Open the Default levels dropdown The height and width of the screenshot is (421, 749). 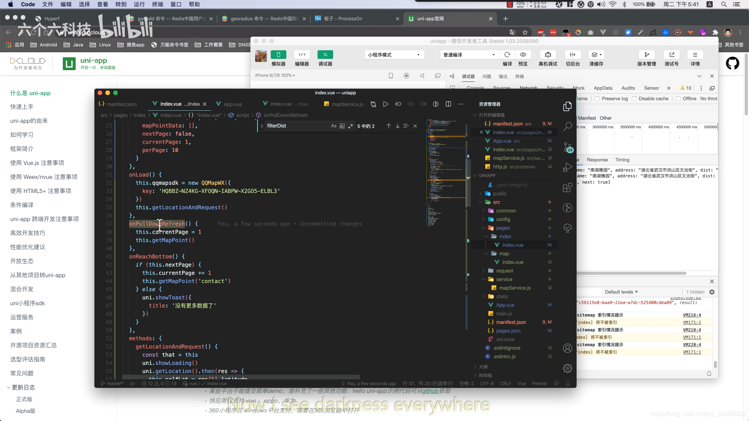621,292
